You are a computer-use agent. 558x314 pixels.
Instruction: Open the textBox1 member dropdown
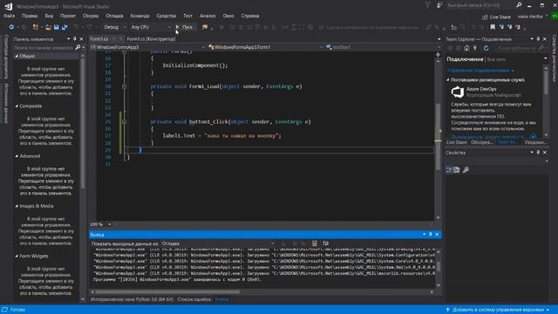tap(383, 47)
